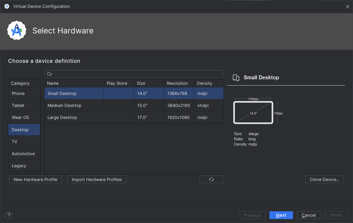Click the 1366x768 resolution cell
This screenshot has height=223, width=353.
(179, 93)
